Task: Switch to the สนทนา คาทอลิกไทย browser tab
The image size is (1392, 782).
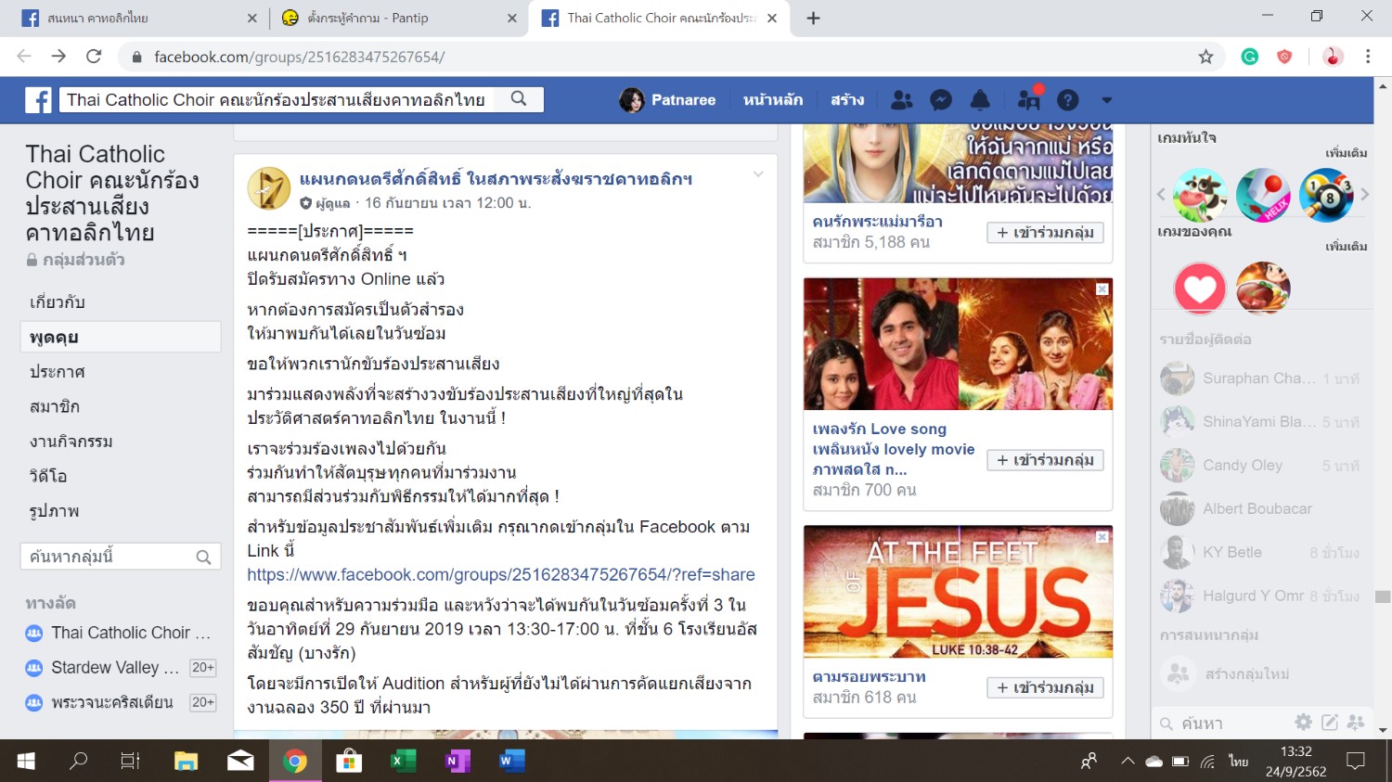Action: coord(140,19)
